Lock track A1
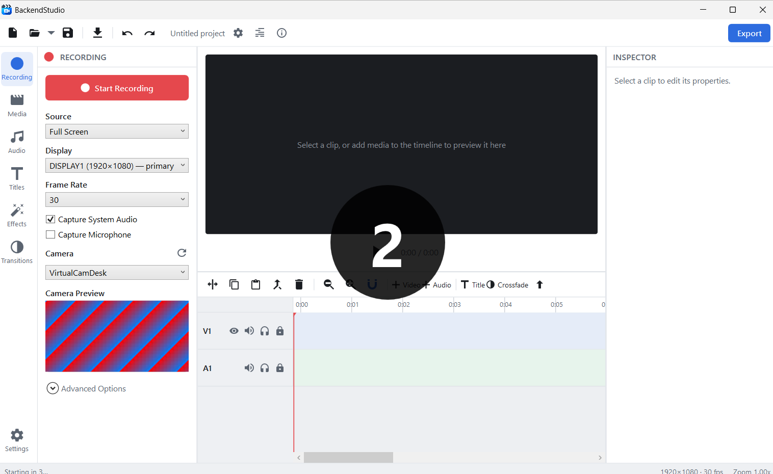 tap(280, 368)
